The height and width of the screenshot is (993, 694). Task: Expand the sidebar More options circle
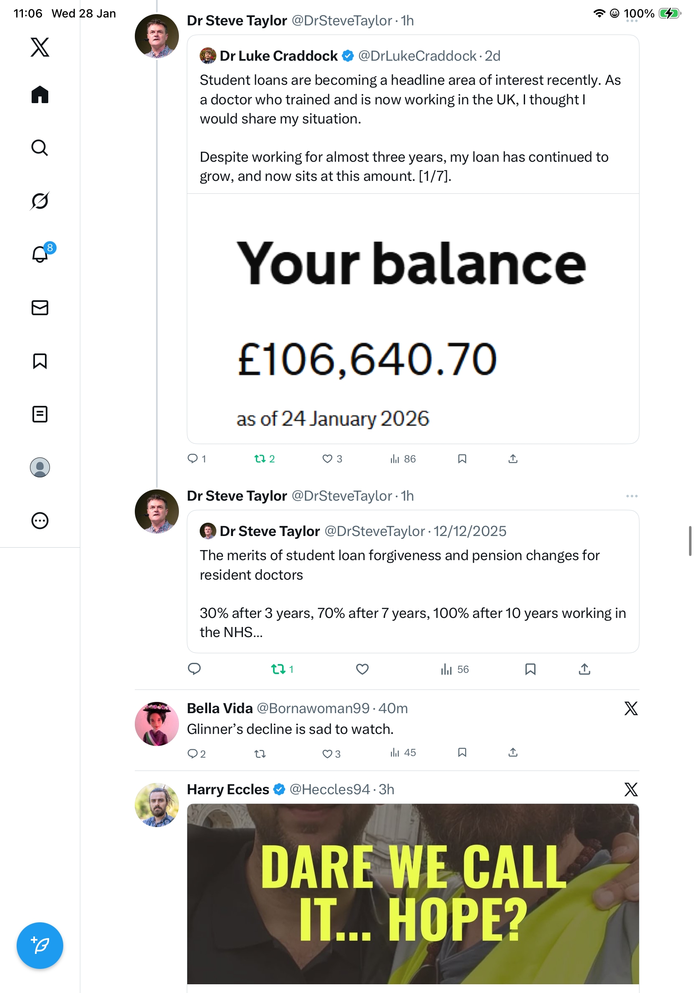40,521
